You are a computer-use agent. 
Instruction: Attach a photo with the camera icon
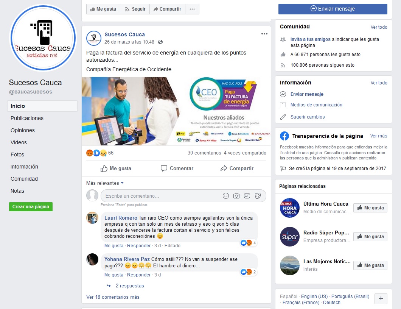click(x=236, y=196)
